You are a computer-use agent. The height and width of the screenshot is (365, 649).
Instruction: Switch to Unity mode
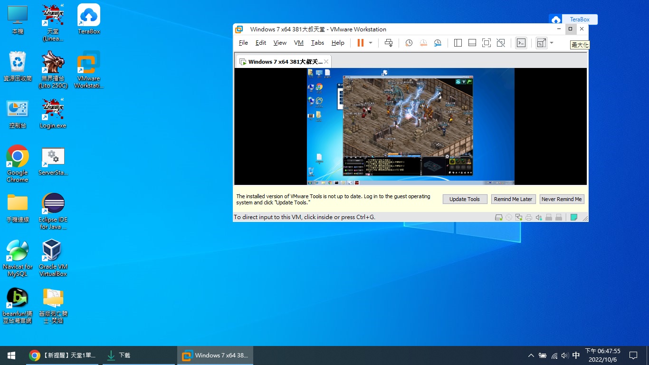point(501,43)
